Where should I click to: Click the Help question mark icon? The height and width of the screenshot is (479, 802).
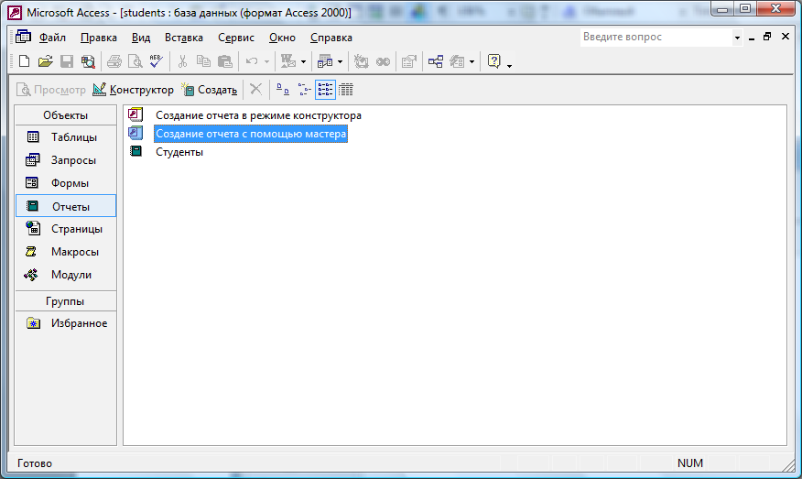point(494,61)
